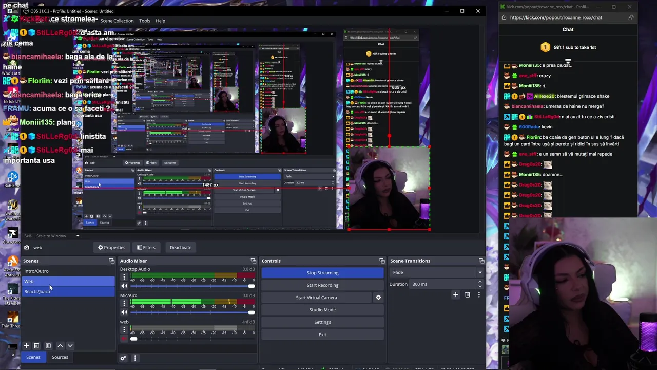Click the Deactivate button
Image resolution: width=657 pixels, height=370 pixels.
[x=181, y=248]
